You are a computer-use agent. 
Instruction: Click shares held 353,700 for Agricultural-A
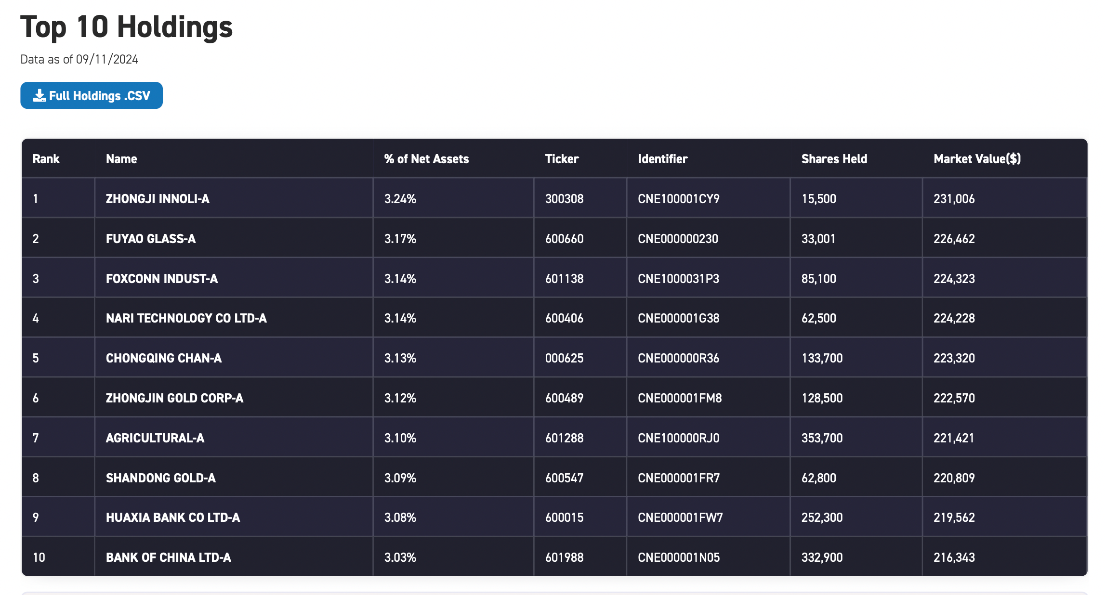(x=822, y=438)
